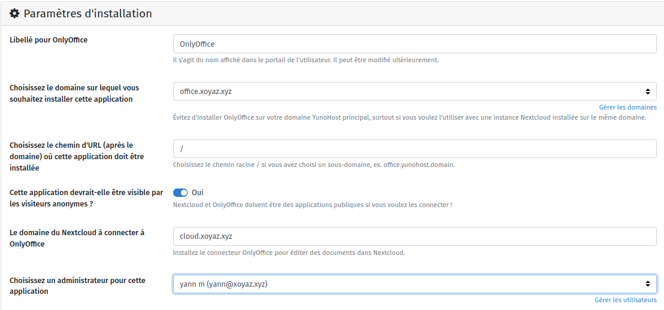The image size is (664, 310).
Task: Click the help text about the Nextcloud connector
Action: coord(289,253)
